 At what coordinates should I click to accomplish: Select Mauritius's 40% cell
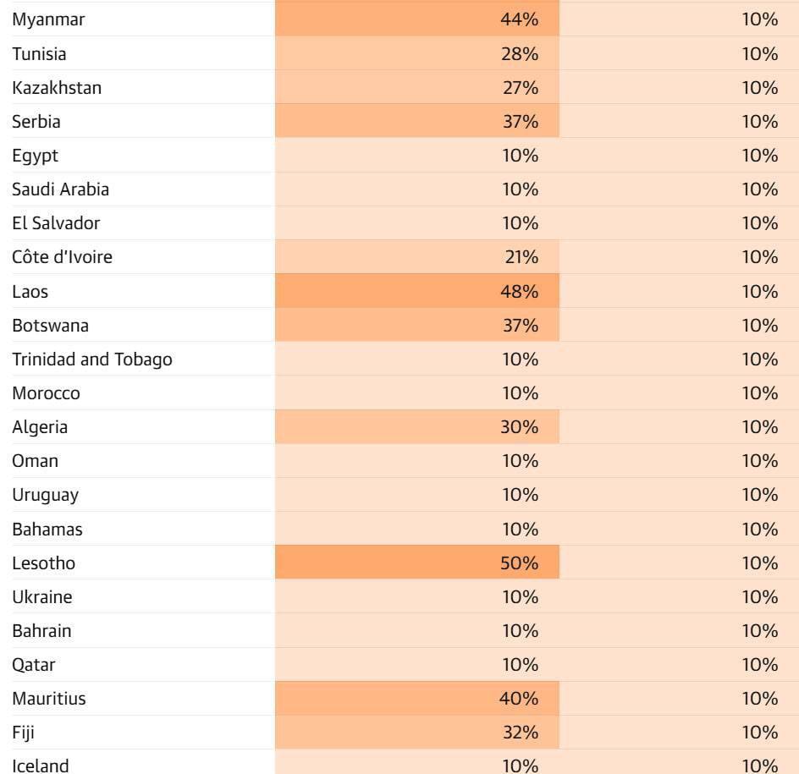coord(520,699)
